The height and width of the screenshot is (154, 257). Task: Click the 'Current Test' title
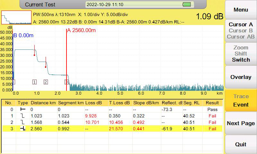(x=40, y=4)
